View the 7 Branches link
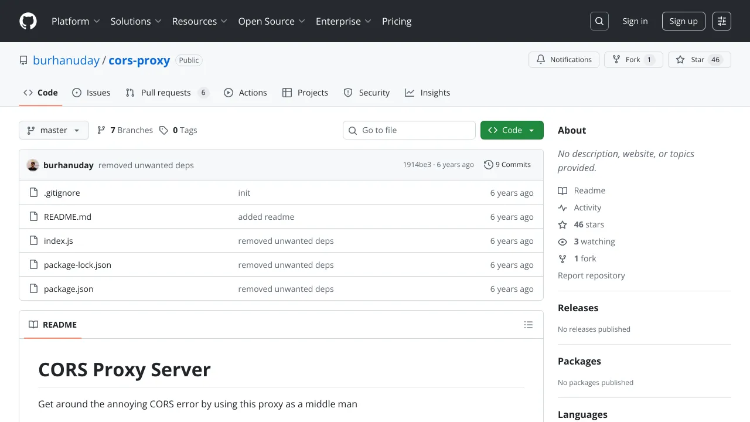This screenshot has width=750, height=422. point(125,130)
